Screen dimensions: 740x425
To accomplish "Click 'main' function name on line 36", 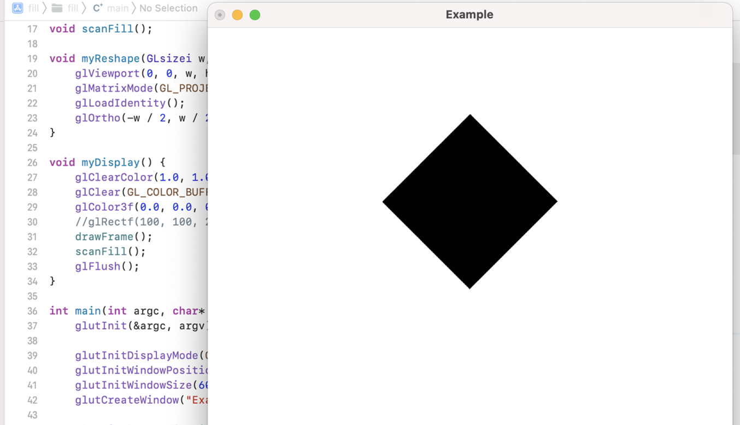I will pyautogui.click(x=87, y=311).
